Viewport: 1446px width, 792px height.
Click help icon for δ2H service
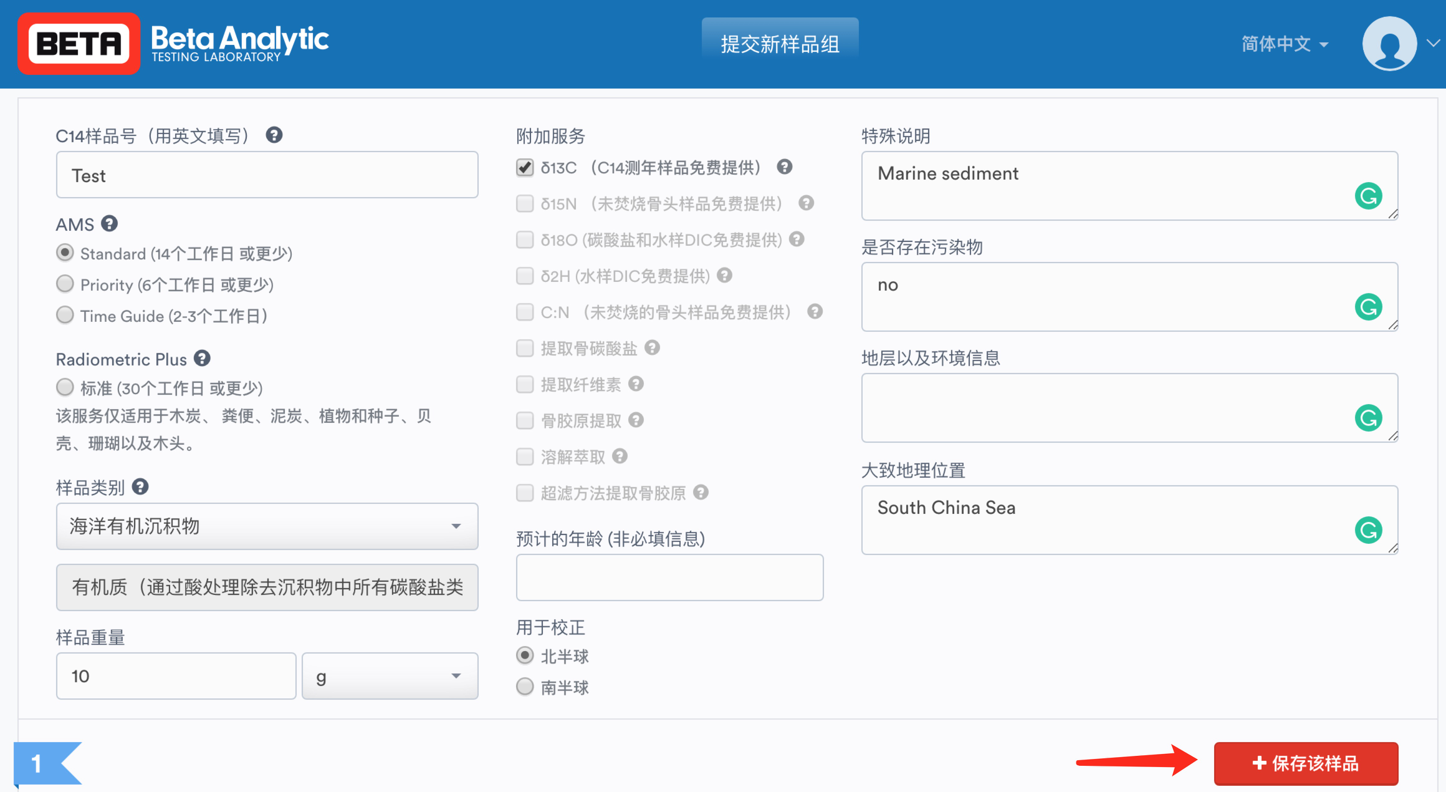click(724, 275)
